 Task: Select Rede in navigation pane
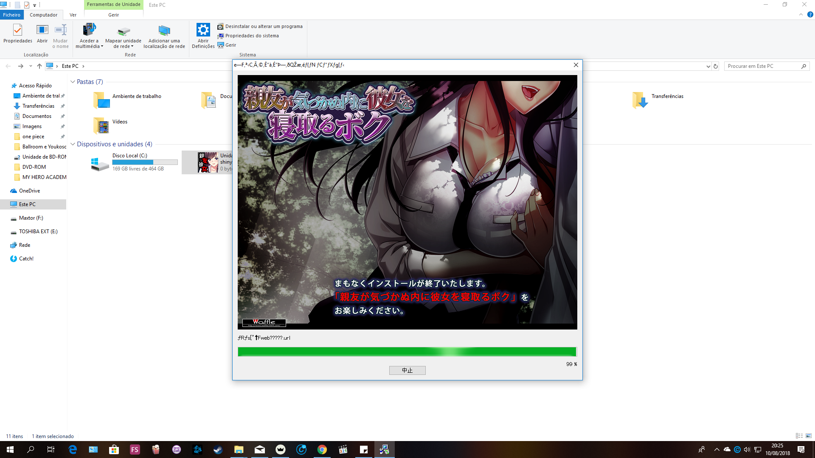[24, 245]
